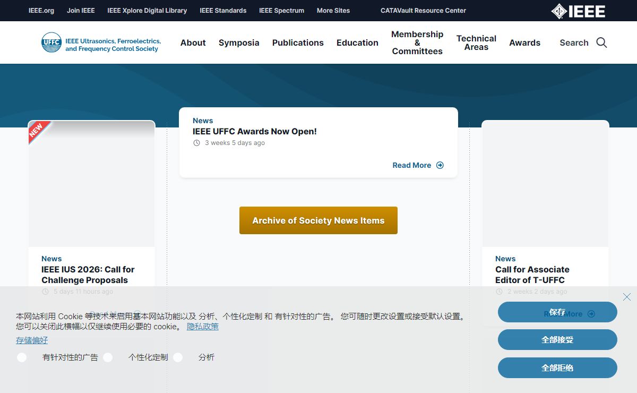Click the '3 weeks 5 days ago' timestamp
Screen dimensions: 637x393
point(235,143)
